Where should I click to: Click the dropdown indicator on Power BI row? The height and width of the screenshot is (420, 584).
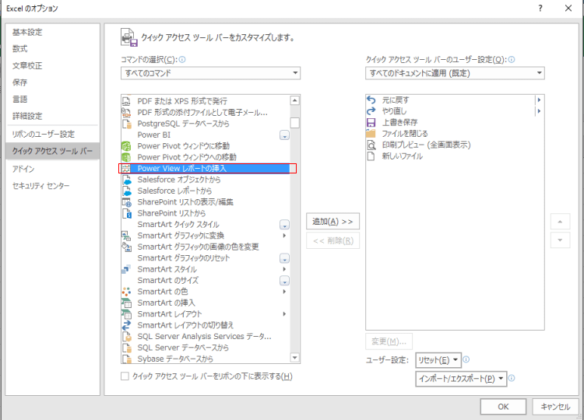pyautogui.click(x=284, y=135)
